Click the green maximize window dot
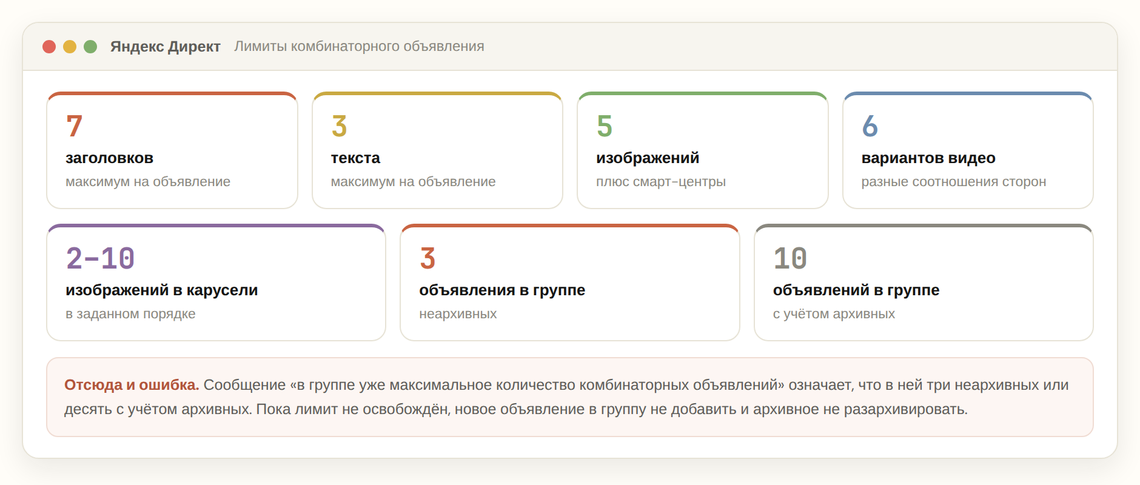 point(90,47)
